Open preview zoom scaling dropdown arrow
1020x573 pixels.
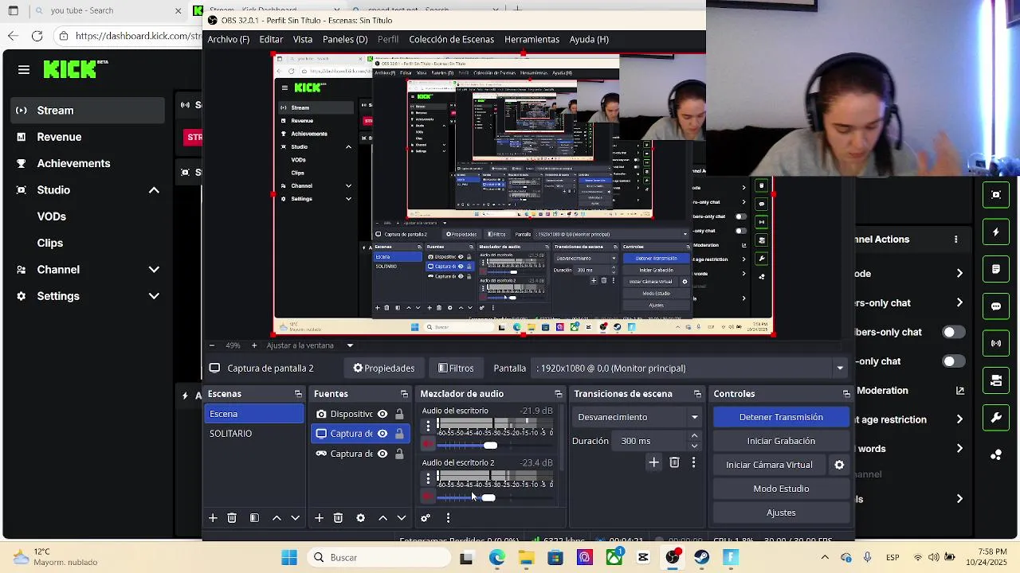[350, 345]
